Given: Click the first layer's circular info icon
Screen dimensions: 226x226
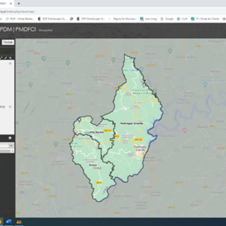Looking at the screenshot, I should (10, 64).
